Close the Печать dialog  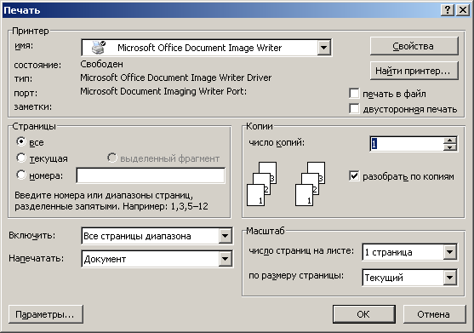463,10
